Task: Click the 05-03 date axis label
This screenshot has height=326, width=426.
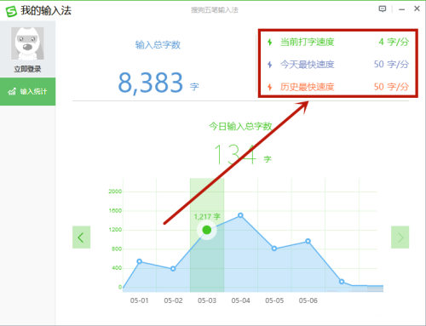Action: (207, 300)
